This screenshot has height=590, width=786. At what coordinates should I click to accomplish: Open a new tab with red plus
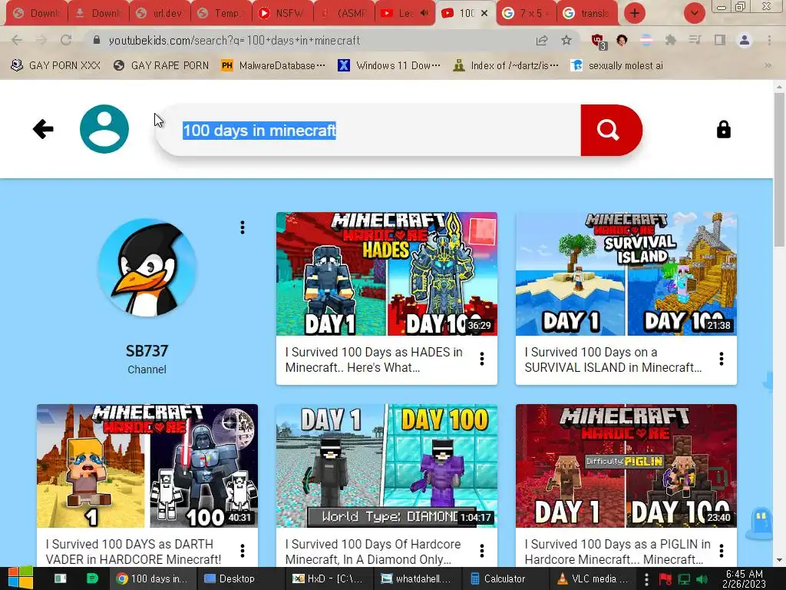(635, 13)
